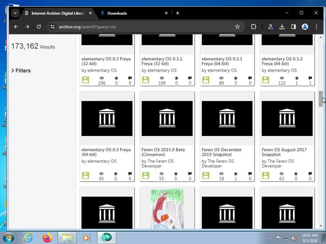Click 'by The Feren OS Developer' under 2015.0 Beta
The image size is (326, 244).
point(158,164)
